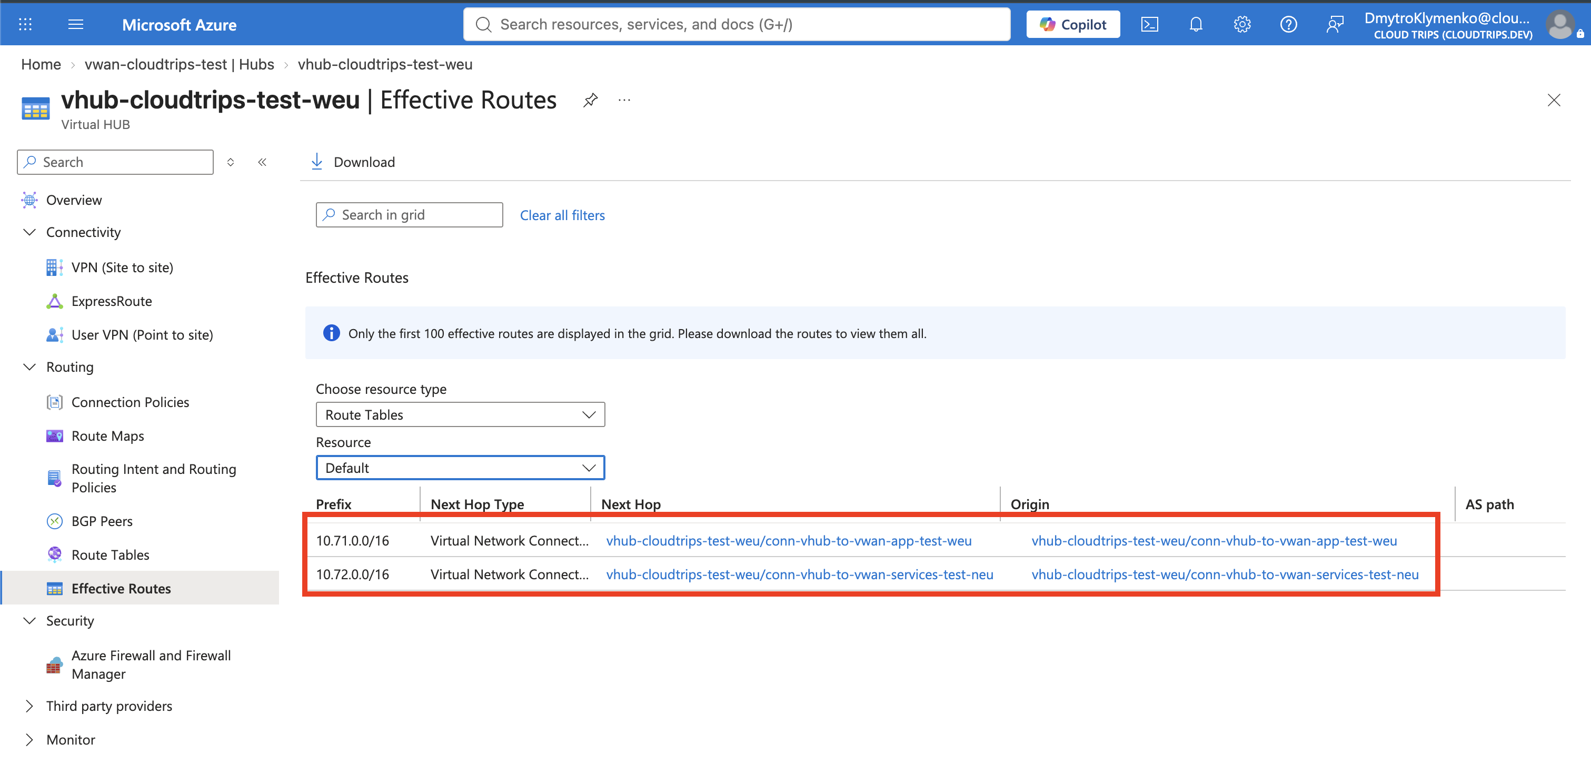
Task: Collapse the Security section
Action: tap(29, 620)
